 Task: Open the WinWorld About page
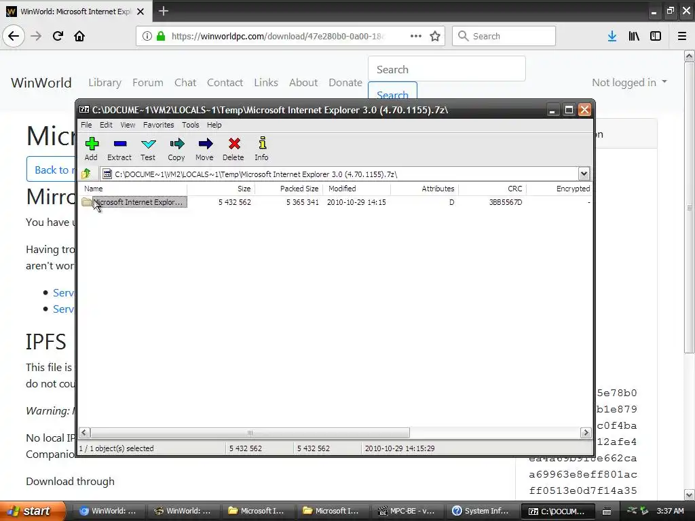303,82
